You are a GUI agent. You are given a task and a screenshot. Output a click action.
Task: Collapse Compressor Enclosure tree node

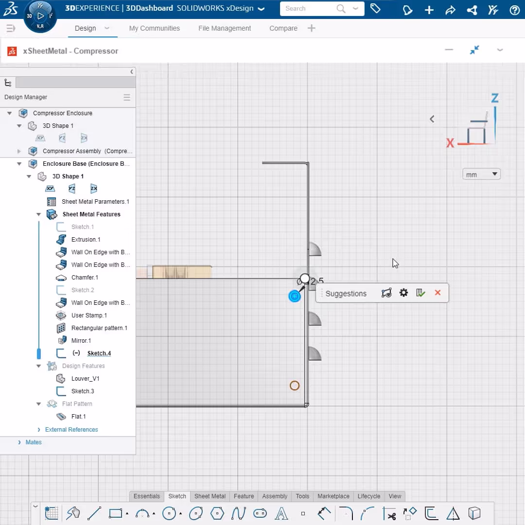click(x=9, y=113)
